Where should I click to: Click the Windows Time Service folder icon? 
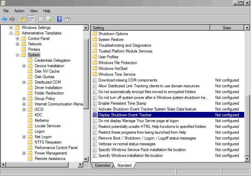95,74
